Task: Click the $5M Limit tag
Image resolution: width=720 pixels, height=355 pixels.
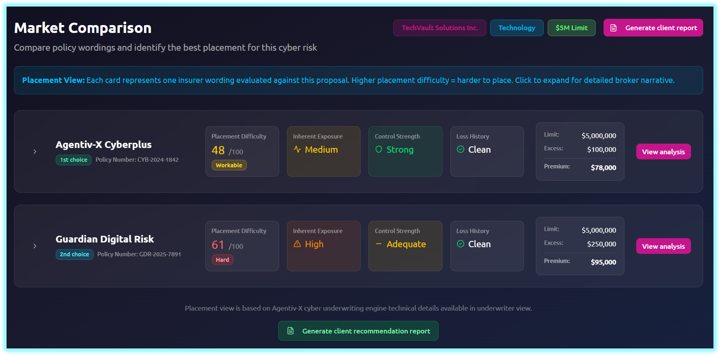Action: (572, 28)
